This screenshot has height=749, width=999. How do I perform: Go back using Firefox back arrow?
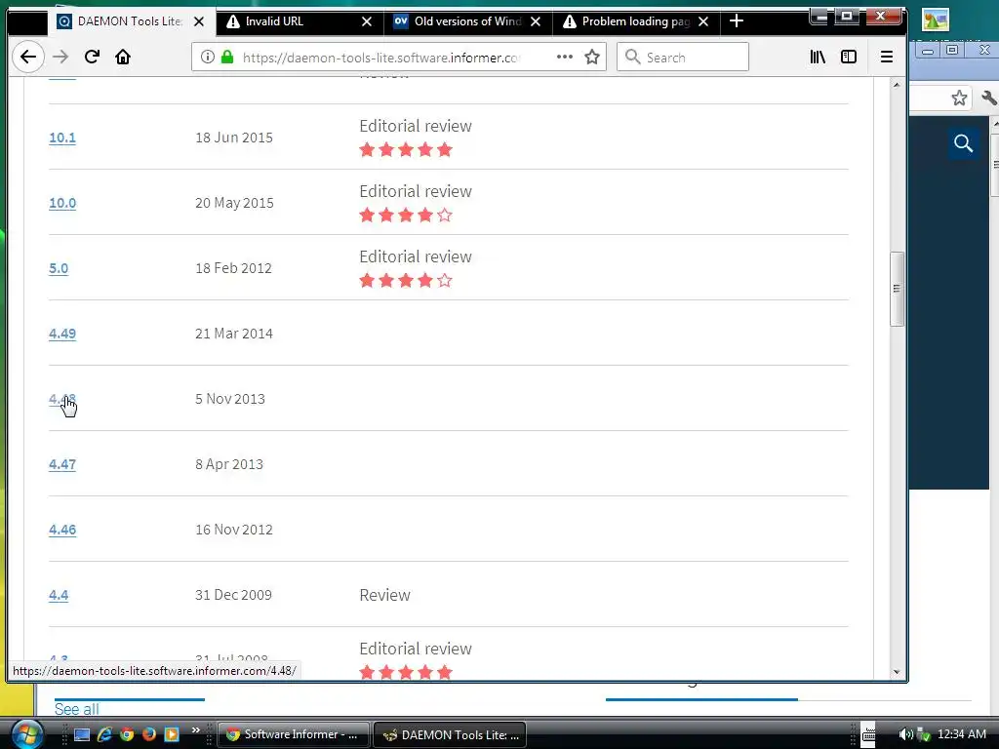point(28,57)
